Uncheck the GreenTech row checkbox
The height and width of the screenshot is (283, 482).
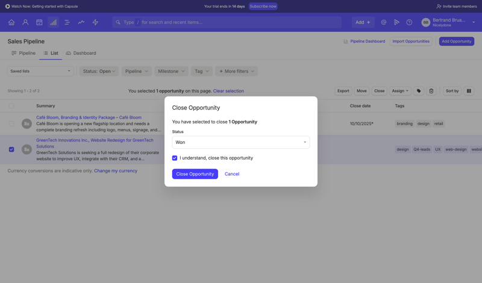11,149
